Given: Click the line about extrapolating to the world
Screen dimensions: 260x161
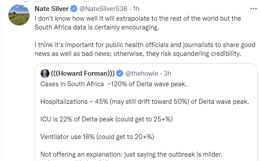Looking at the screenshot, I should coord(137,18).
